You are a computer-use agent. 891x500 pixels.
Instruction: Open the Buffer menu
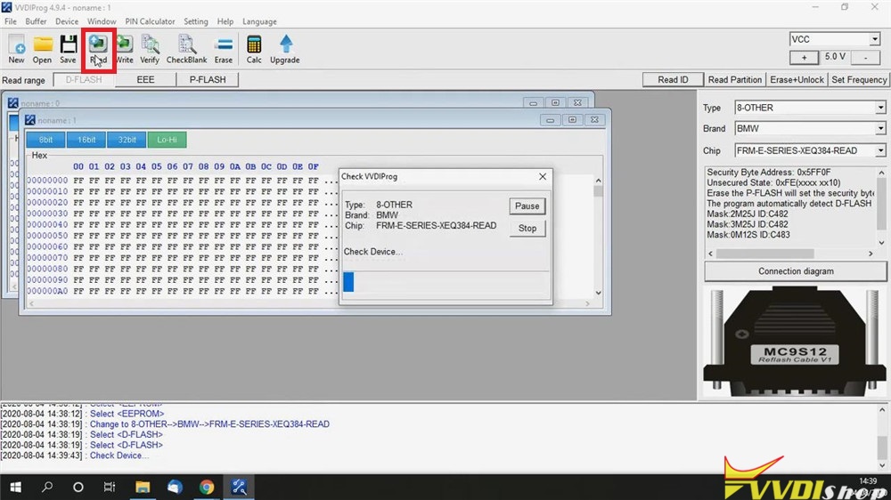point(36,21)
